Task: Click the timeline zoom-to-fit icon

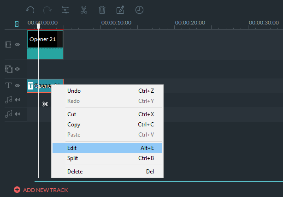Action: (17, 24)
